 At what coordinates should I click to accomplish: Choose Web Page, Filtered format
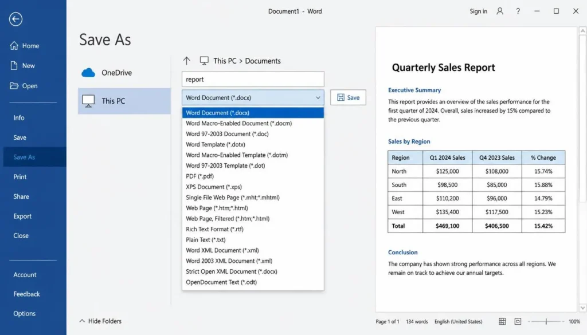[x=253, y=218]
